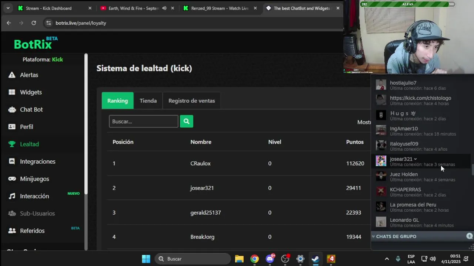Open the Referidos menu item

32,231
